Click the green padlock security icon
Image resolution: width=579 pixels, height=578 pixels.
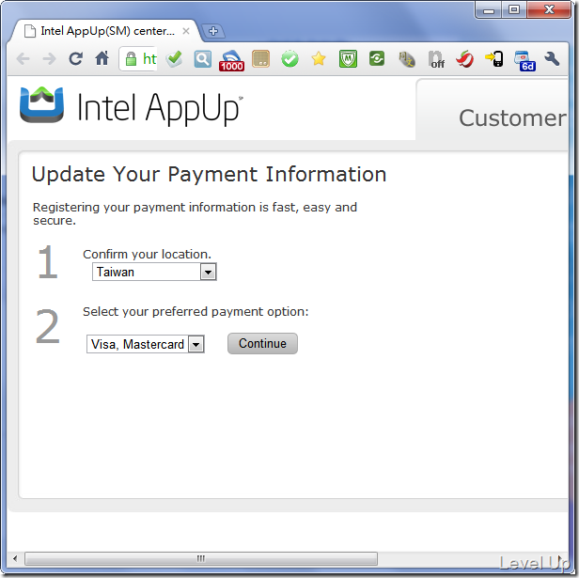(x=131, y=58)
